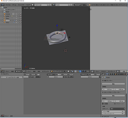
Task: Click the Blender logo icon beside version info
Action: pyautogui.click(x=90, y=5)
